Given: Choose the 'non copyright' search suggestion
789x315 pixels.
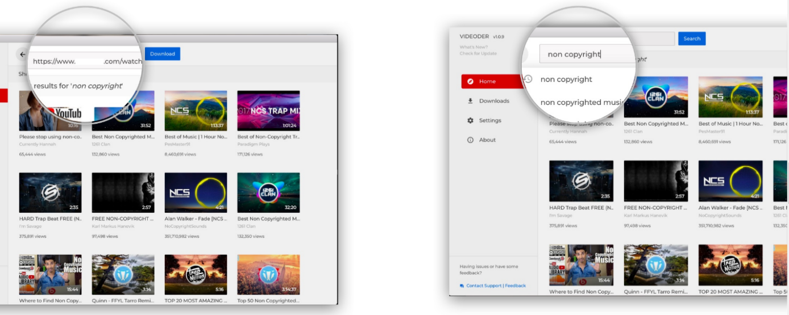Looking at the screenshot, I should 566,79.
